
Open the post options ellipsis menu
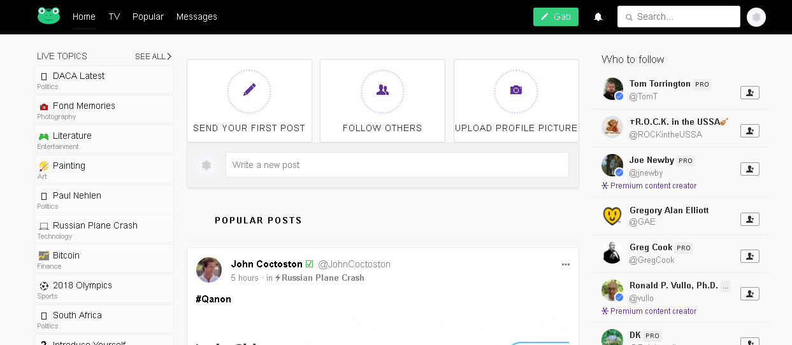coord(565,265)
